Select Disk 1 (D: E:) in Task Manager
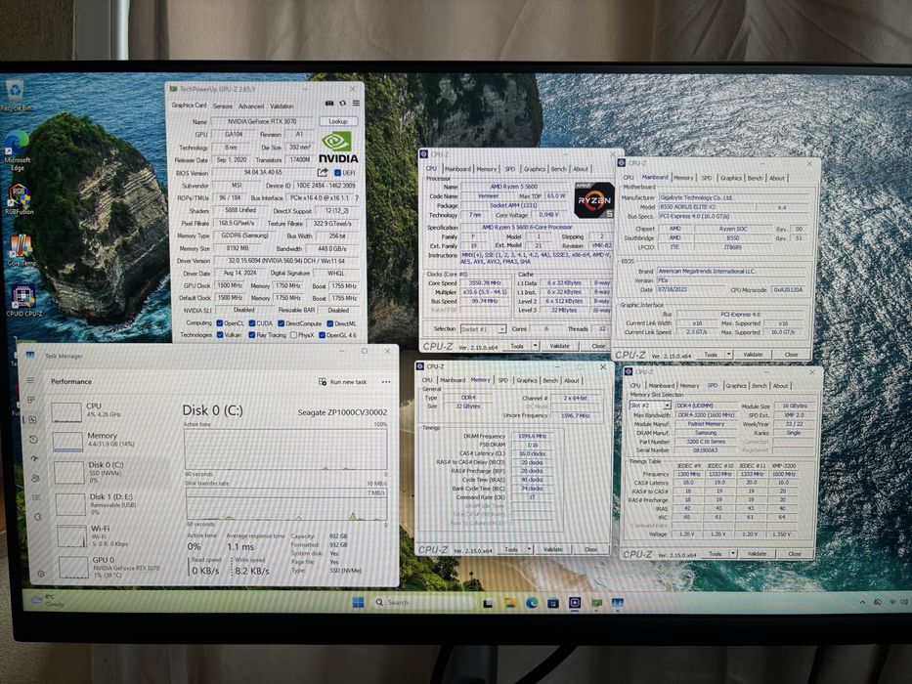Viewport: 912px width, 684px height. [x=111, y=503]
